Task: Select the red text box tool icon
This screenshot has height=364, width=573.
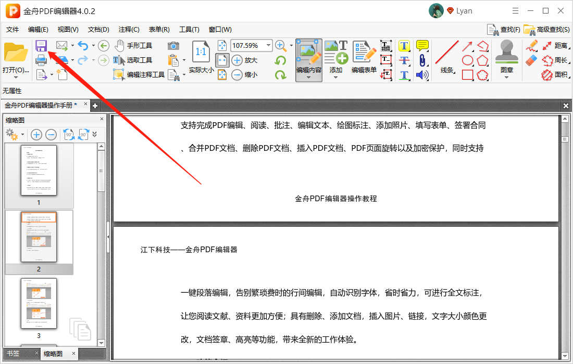Action: point(386,60)
